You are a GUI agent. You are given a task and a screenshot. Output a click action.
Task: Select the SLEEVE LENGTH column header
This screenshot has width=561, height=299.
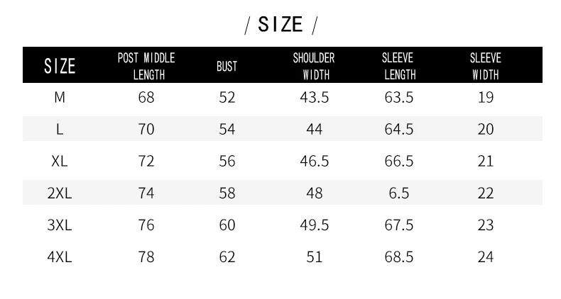[x=398, y=67]
